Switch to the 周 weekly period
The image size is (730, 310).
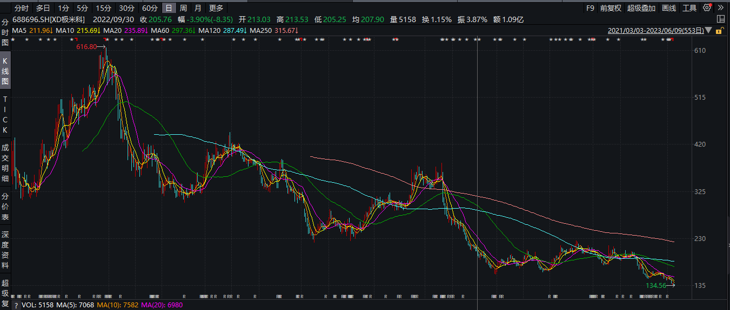click(184, 8)
